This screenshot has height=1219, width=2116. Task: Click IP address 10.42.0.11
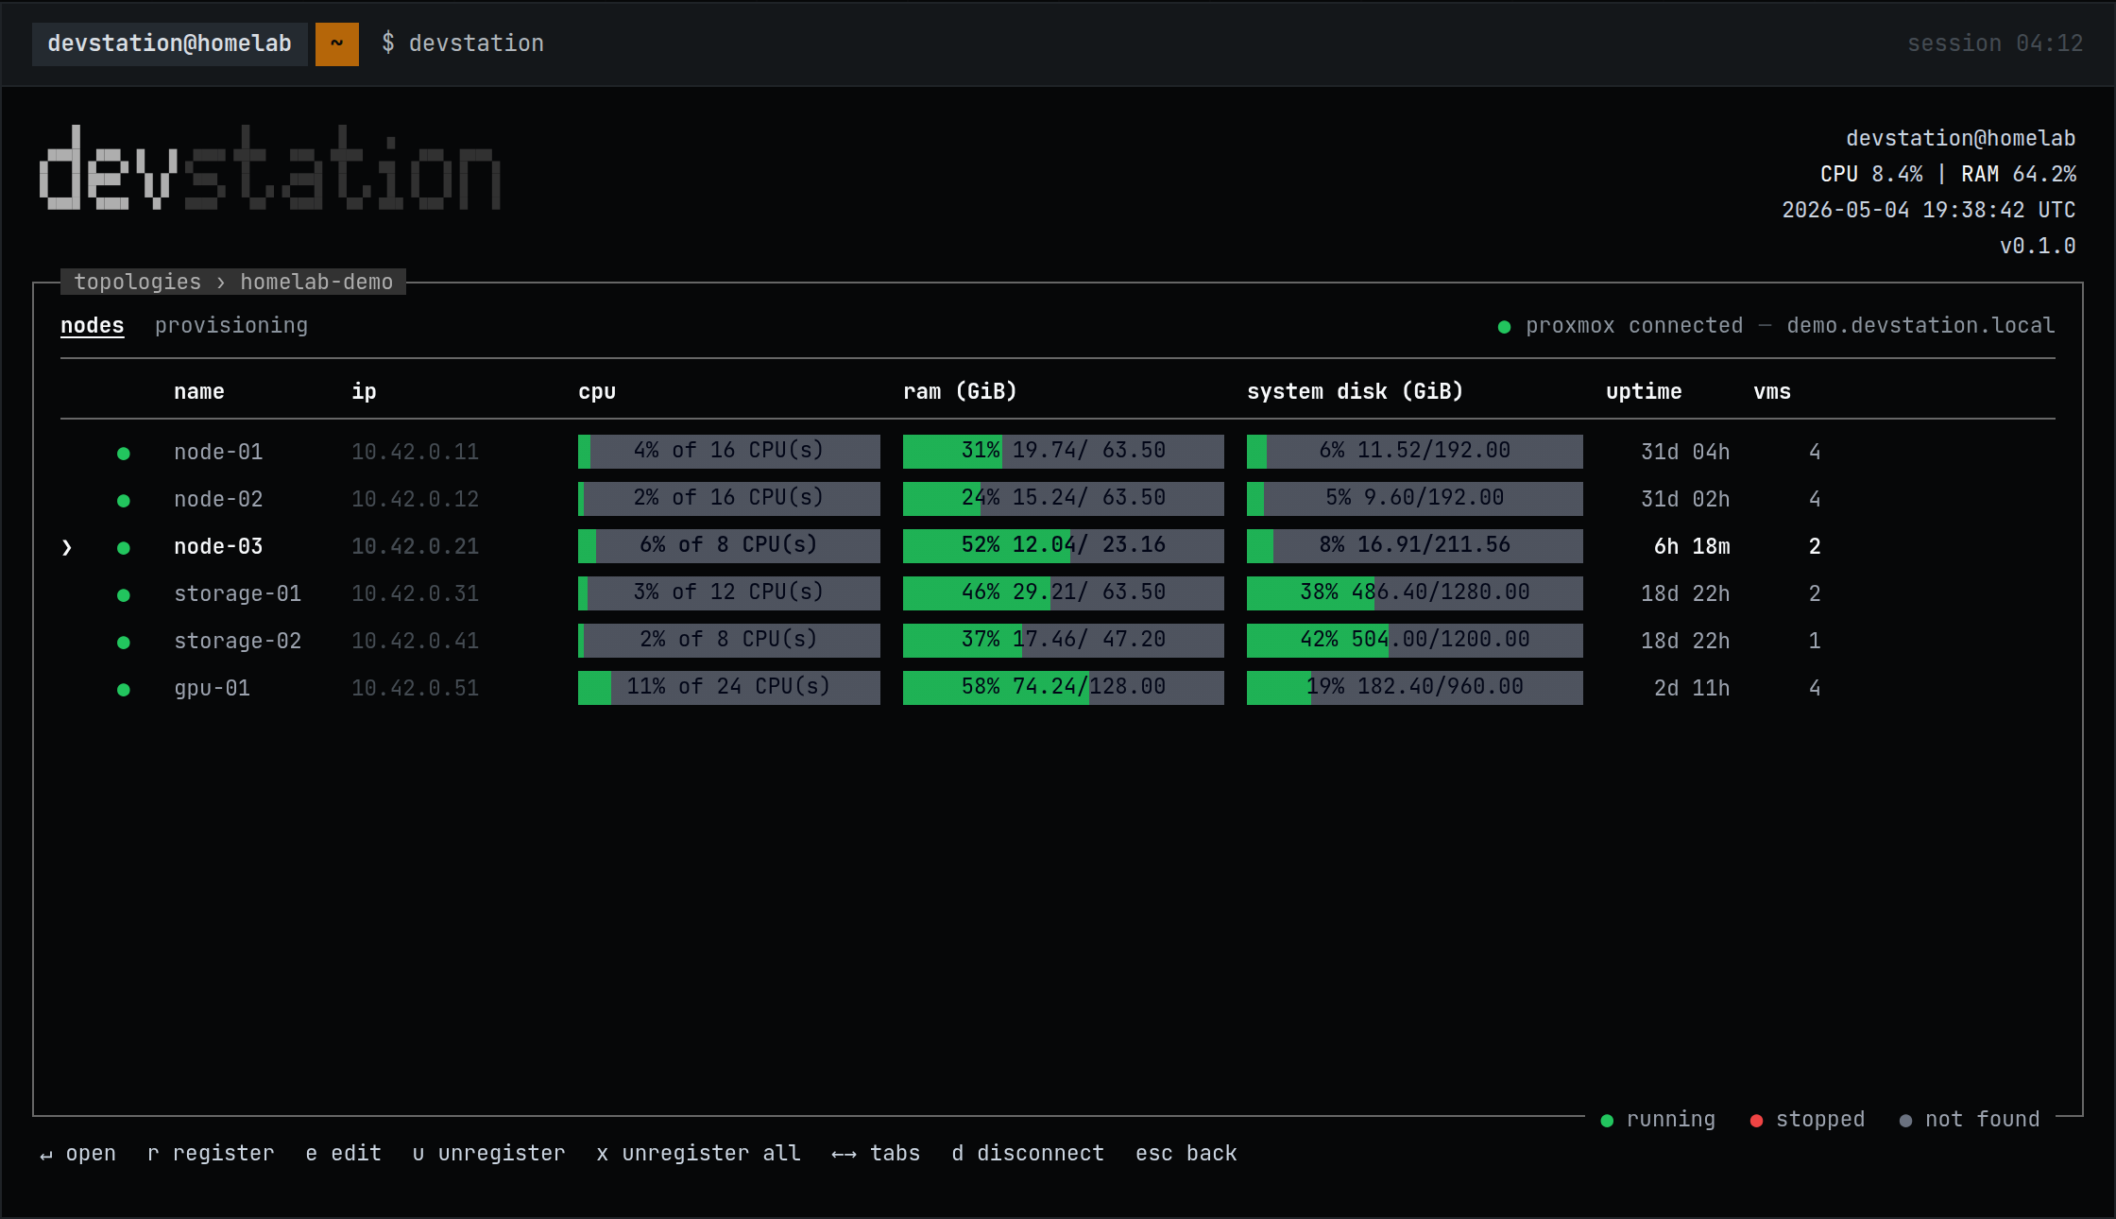tap(415, 452)
